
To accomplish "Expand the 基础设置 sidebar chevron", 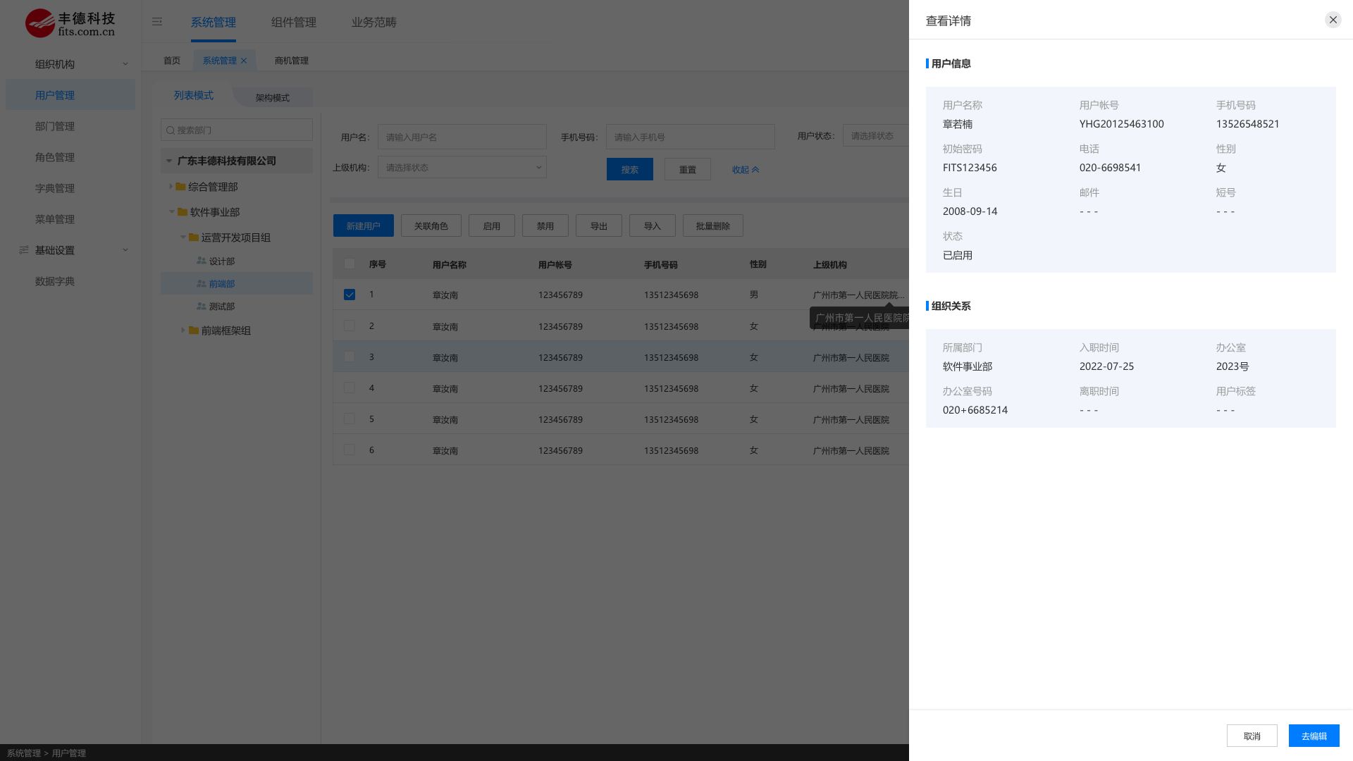I will [125, 250].
